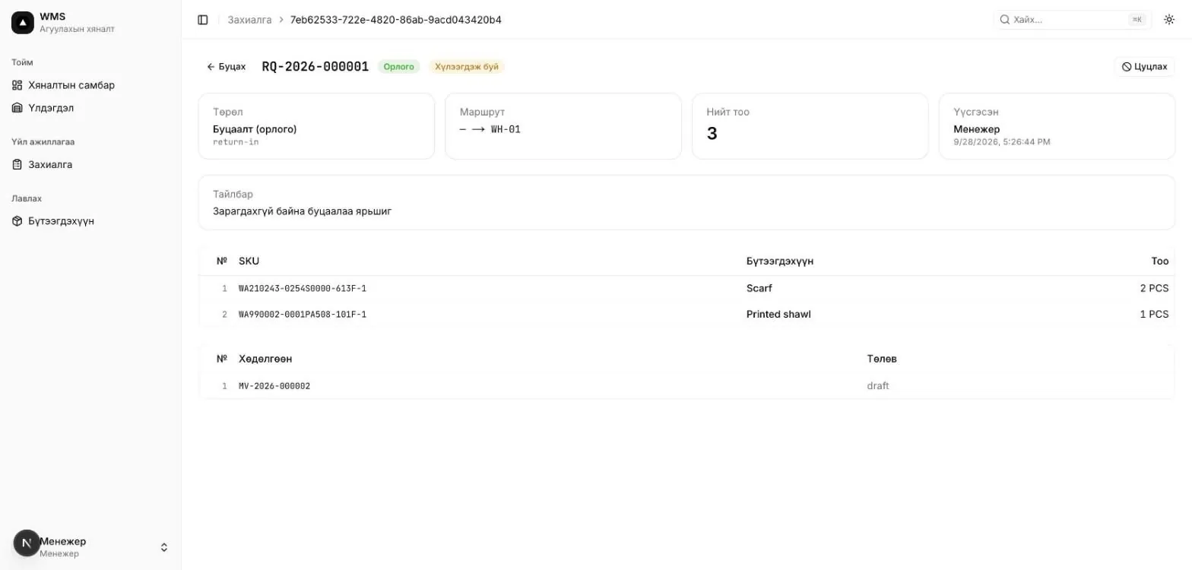Click the Тоо column header

coord(1160,261)
